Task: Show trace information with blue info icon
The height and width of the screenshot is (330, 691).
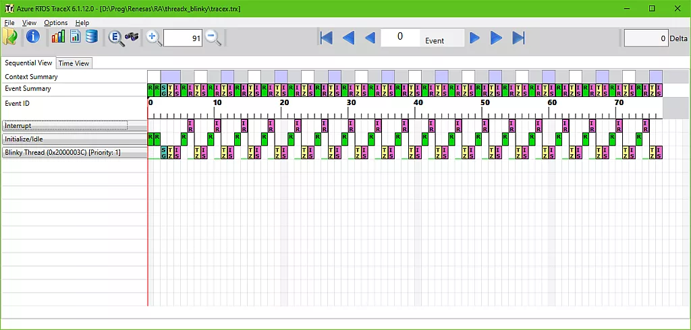Action: [33, 37]
